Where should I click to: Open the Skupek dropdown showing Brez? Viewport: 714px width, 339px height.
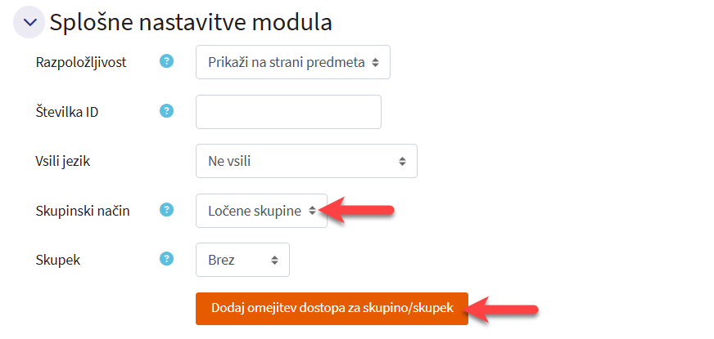click(242, 260)
